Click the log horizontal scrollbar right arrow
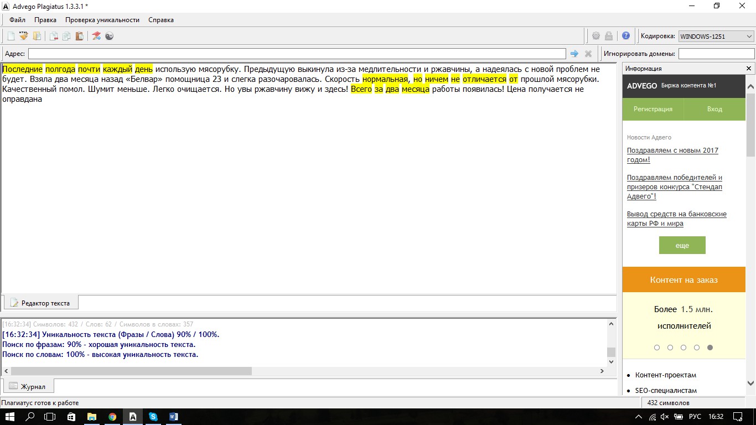This screenshot has width=756, height=425. (603, 371)
